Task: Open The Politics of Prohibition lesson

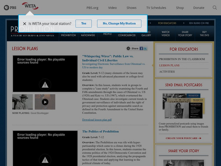Action: click(100, 131)
